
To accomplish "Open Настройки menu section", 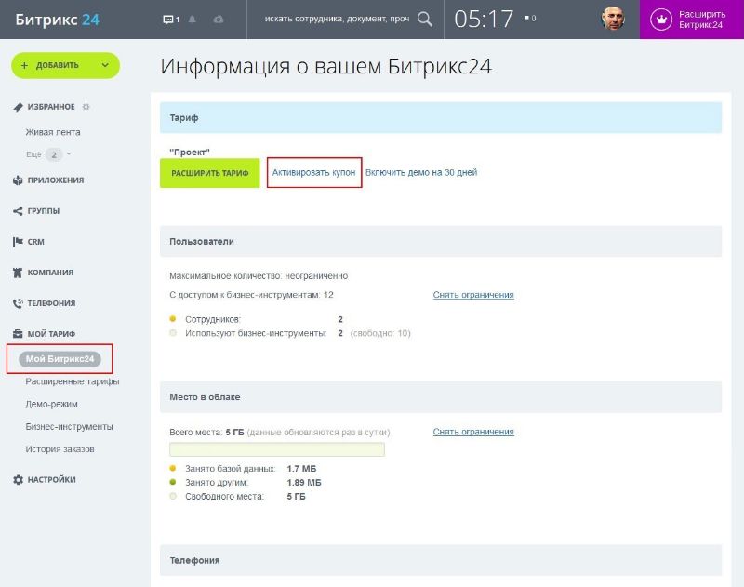I will click(x=51, y=480).
